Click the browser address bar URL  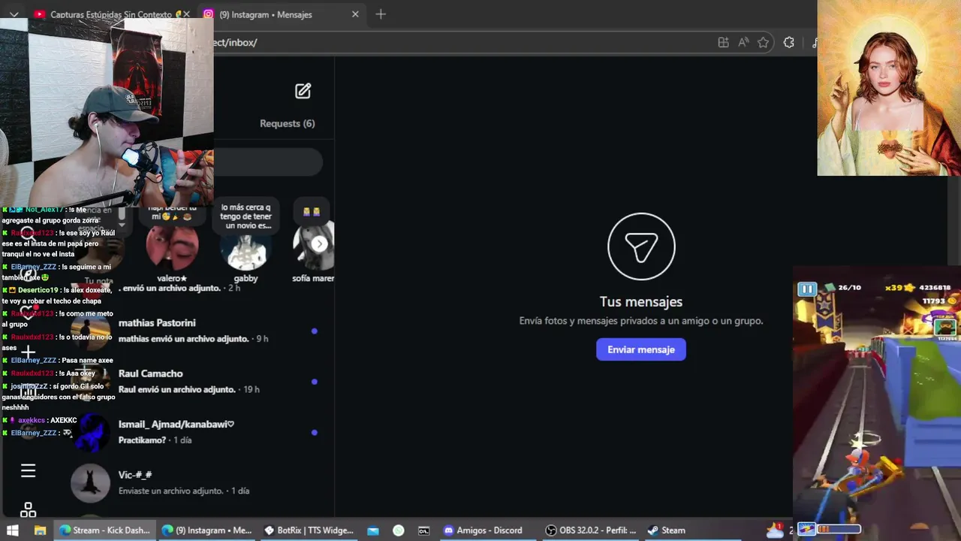(x=236, y=43)
